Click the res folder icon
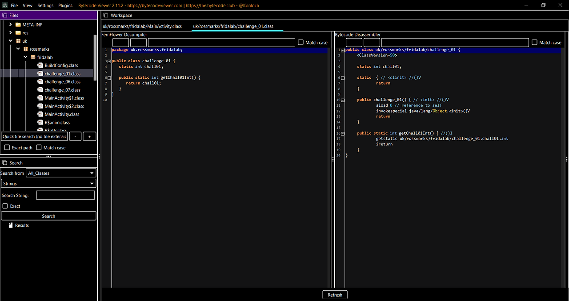Viewport: 569px width, 301px height. pyautogui.click(x=18, y=33)
